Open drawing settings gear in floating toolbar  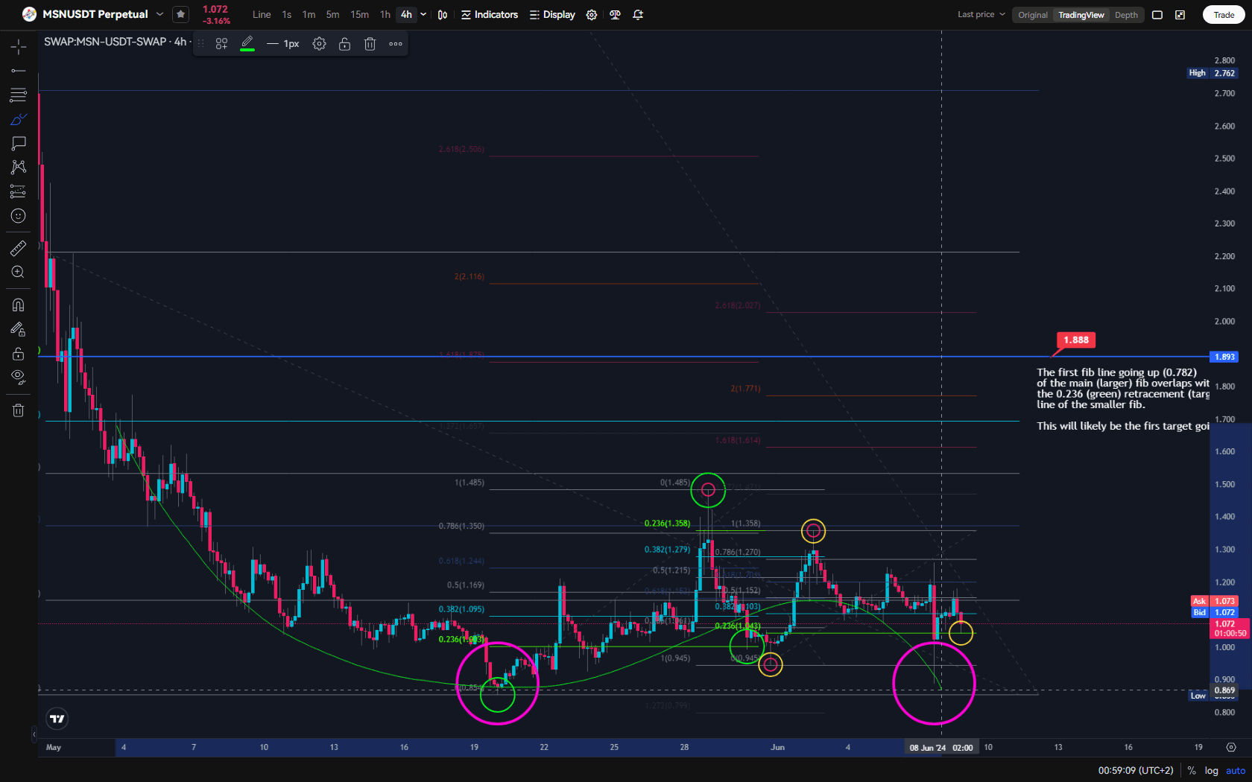[319, 44]
